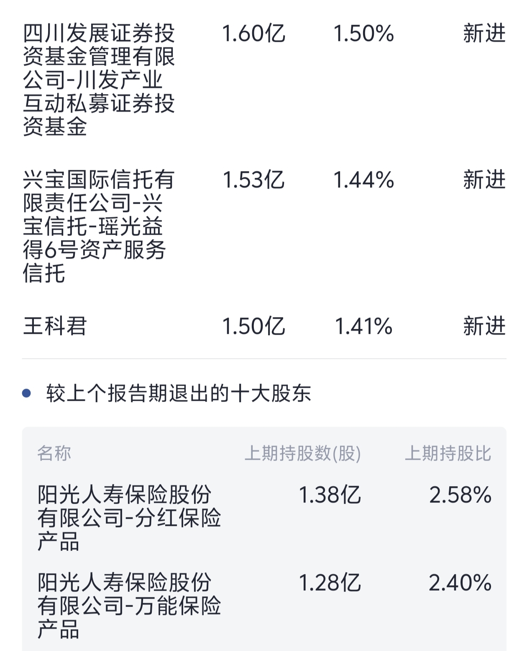Tap 新进 label in 兴宝国际信托 row
This screenshot has height=651, width=527.
(x=484, y=180)
